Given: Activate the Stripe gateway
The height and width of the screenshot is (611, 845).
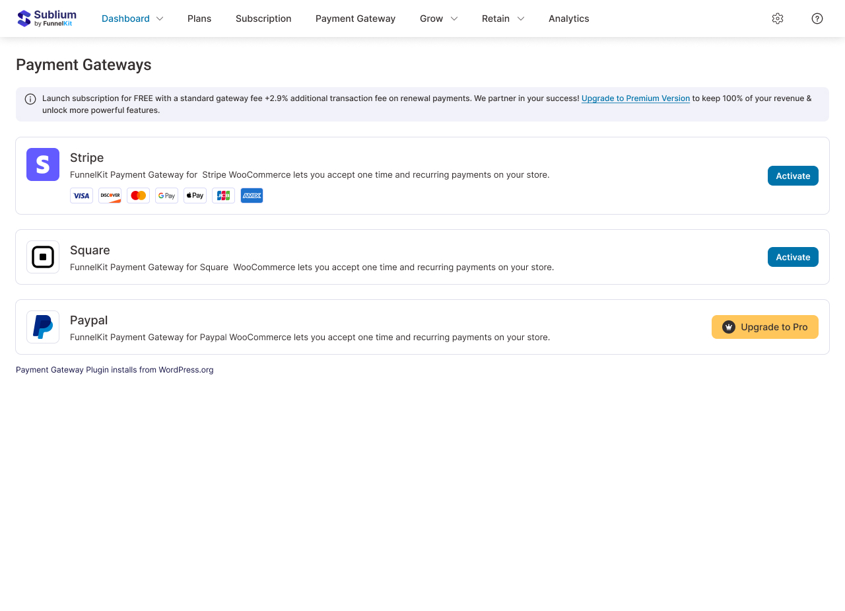Looking at the screenshot, I should pos(793,176).
